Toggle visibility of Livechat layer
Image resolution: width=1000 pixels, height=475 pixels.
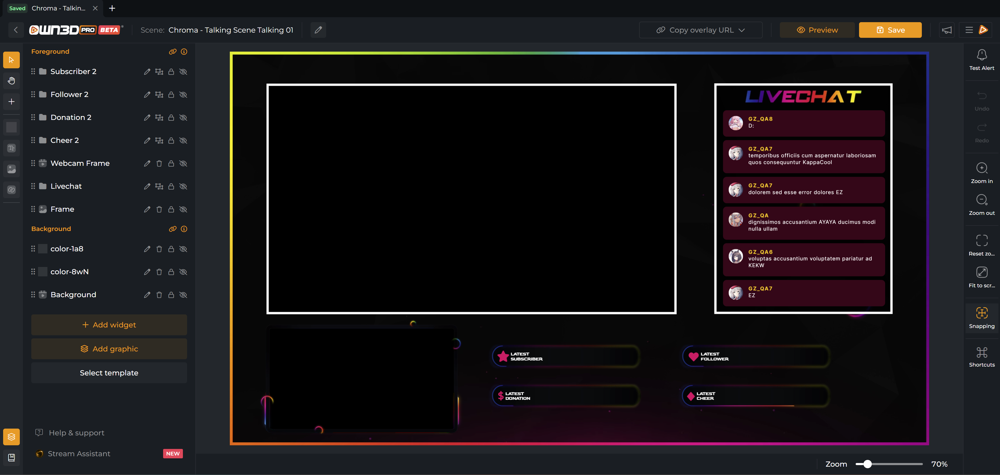point(183,186)
